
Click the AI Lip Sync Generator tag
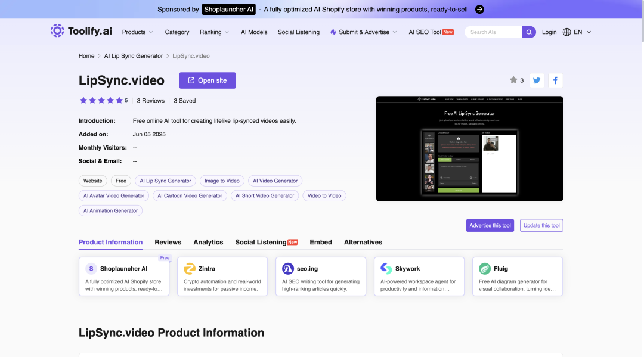[165, 181]
